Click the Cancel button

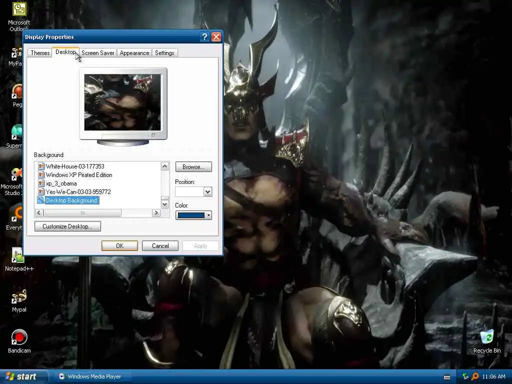coord(160,245)
